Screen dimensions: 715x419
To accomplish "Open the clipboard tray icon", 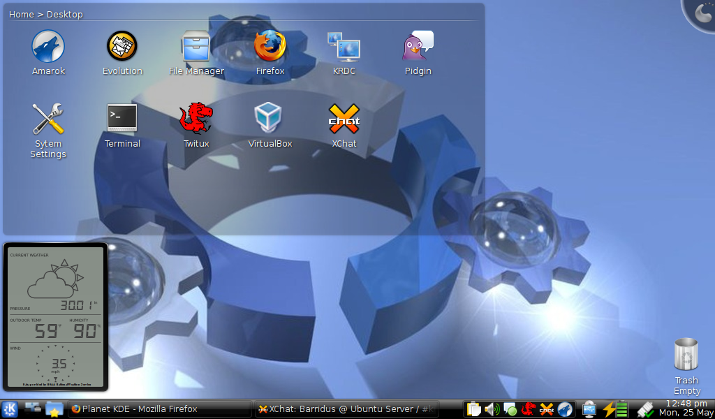I will 474,409.
